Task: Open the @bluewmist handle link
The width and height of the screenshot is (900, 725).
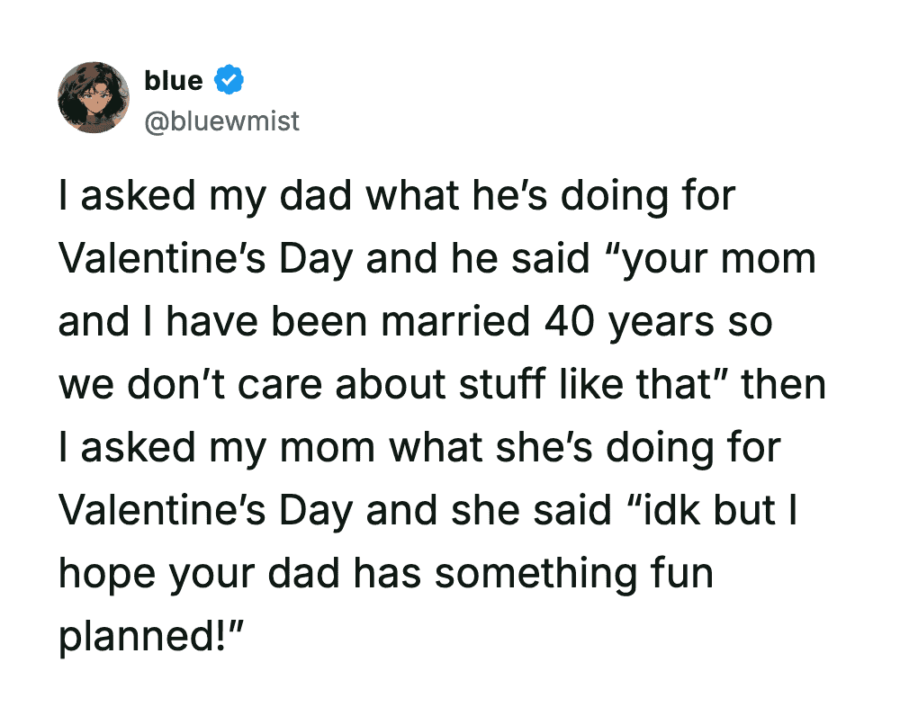Action: (x=221, y=120)
